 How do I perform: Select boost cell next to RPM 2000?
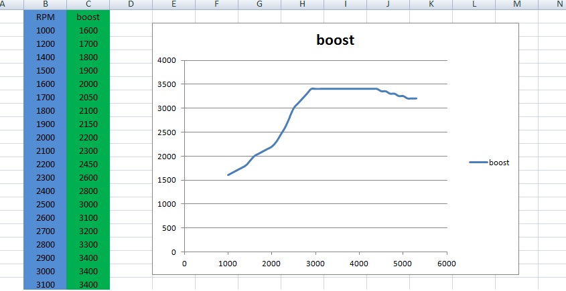88,137
